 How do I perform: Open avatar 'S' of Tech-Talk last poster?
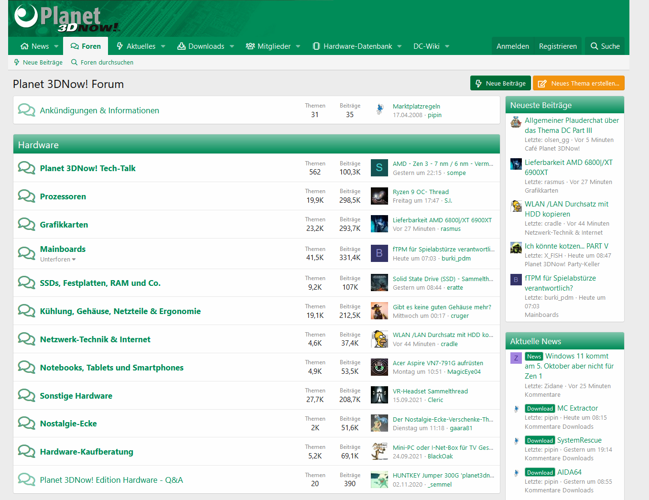pyautogui.click(x=379, y=168)
